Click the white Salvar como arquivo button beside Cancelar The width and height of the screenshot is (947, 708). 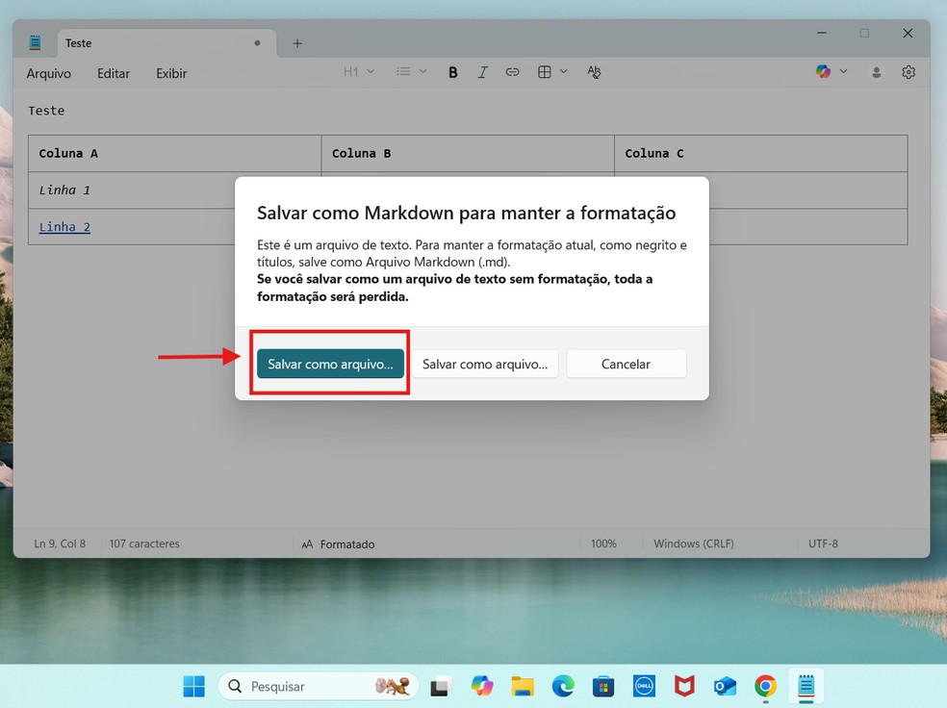[485, 364]
